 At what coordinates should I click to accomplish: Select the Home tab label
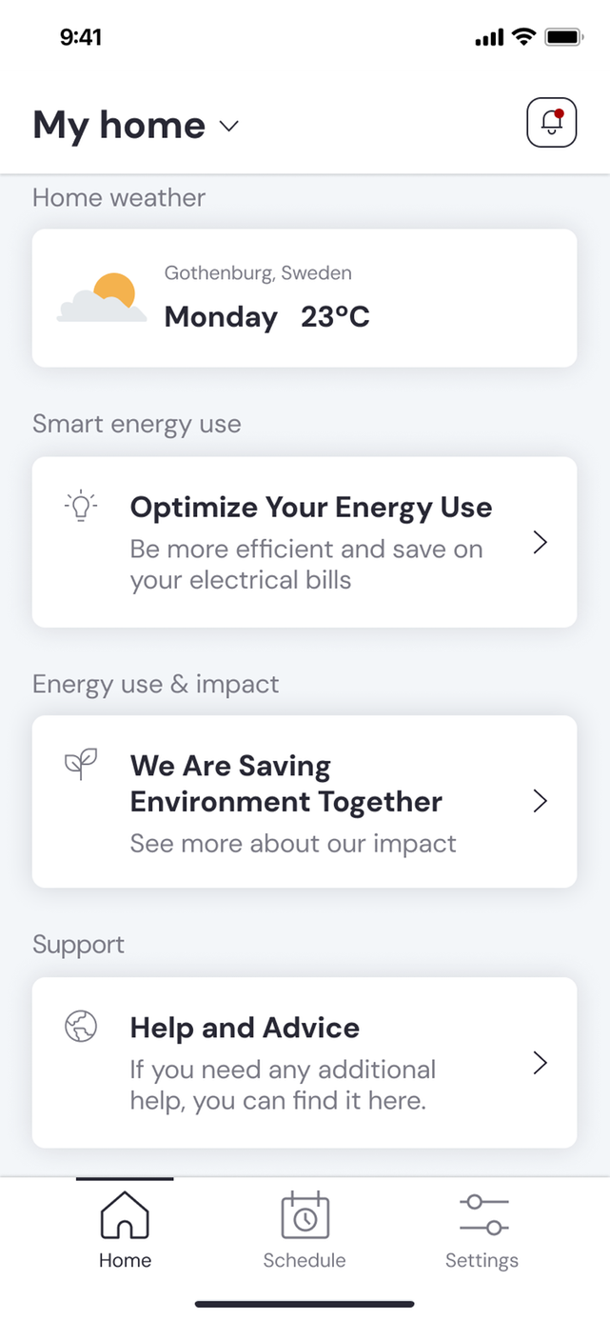tap(125, 1260)
